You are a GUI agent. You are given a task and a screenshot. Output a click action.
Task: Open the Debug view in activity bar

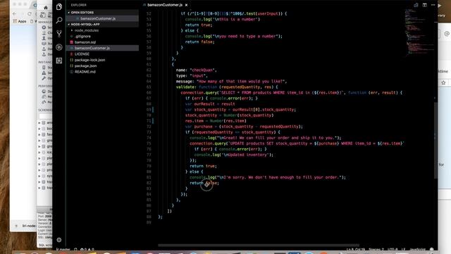[59, 47]
